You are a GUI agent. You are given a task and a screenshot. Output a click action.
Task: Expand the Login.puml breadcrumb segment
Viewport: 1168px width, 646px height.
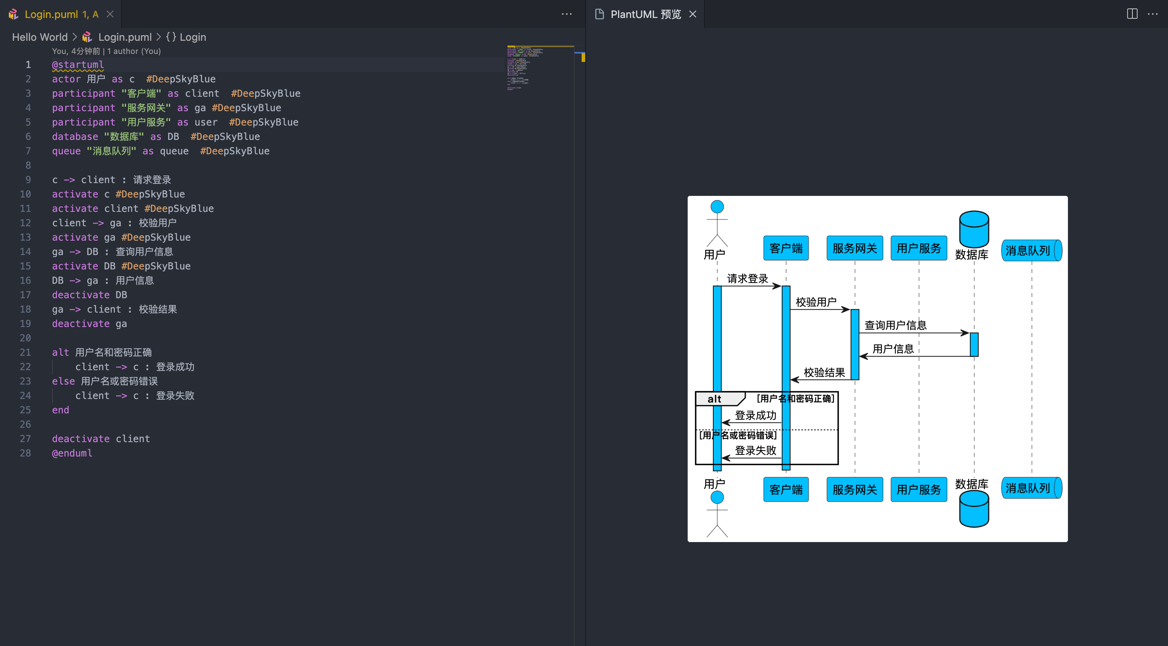point(125,37)
